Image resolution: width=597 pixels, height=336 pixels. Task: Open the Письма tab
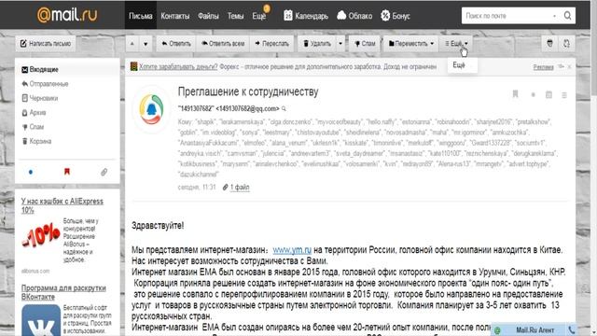(141, 16)
